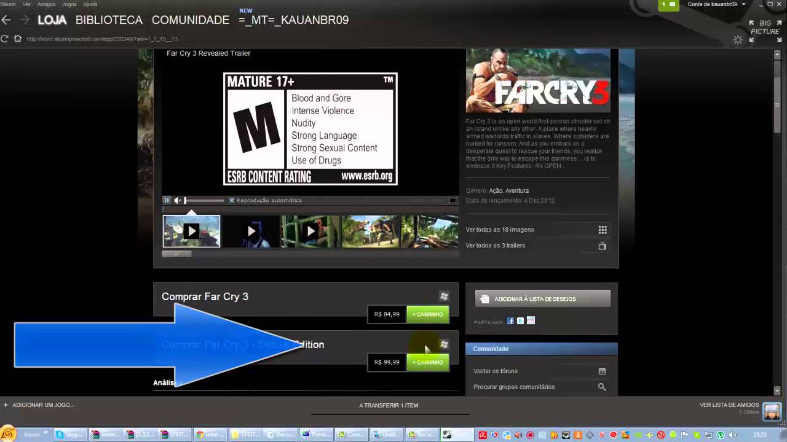This screenshot has width=787, height=442.
Task: Open Visitar os fóruns
Action: click(x=496, y=371)
